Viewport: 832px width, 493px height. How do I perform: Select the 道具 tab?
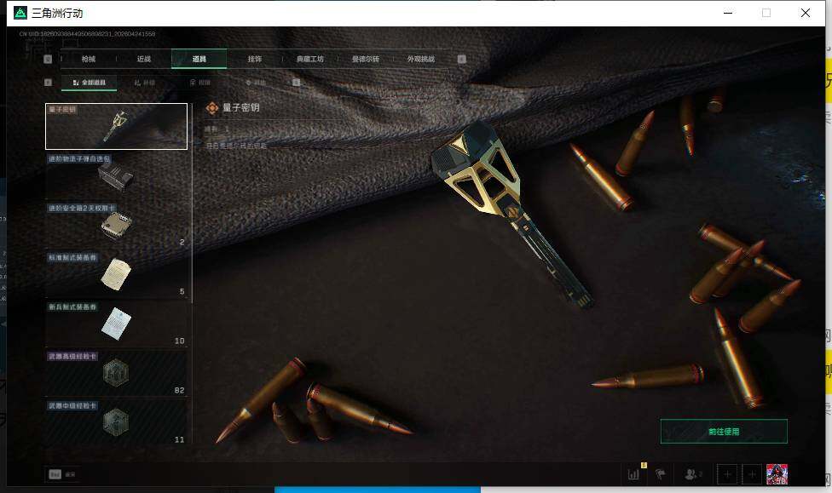199,59
